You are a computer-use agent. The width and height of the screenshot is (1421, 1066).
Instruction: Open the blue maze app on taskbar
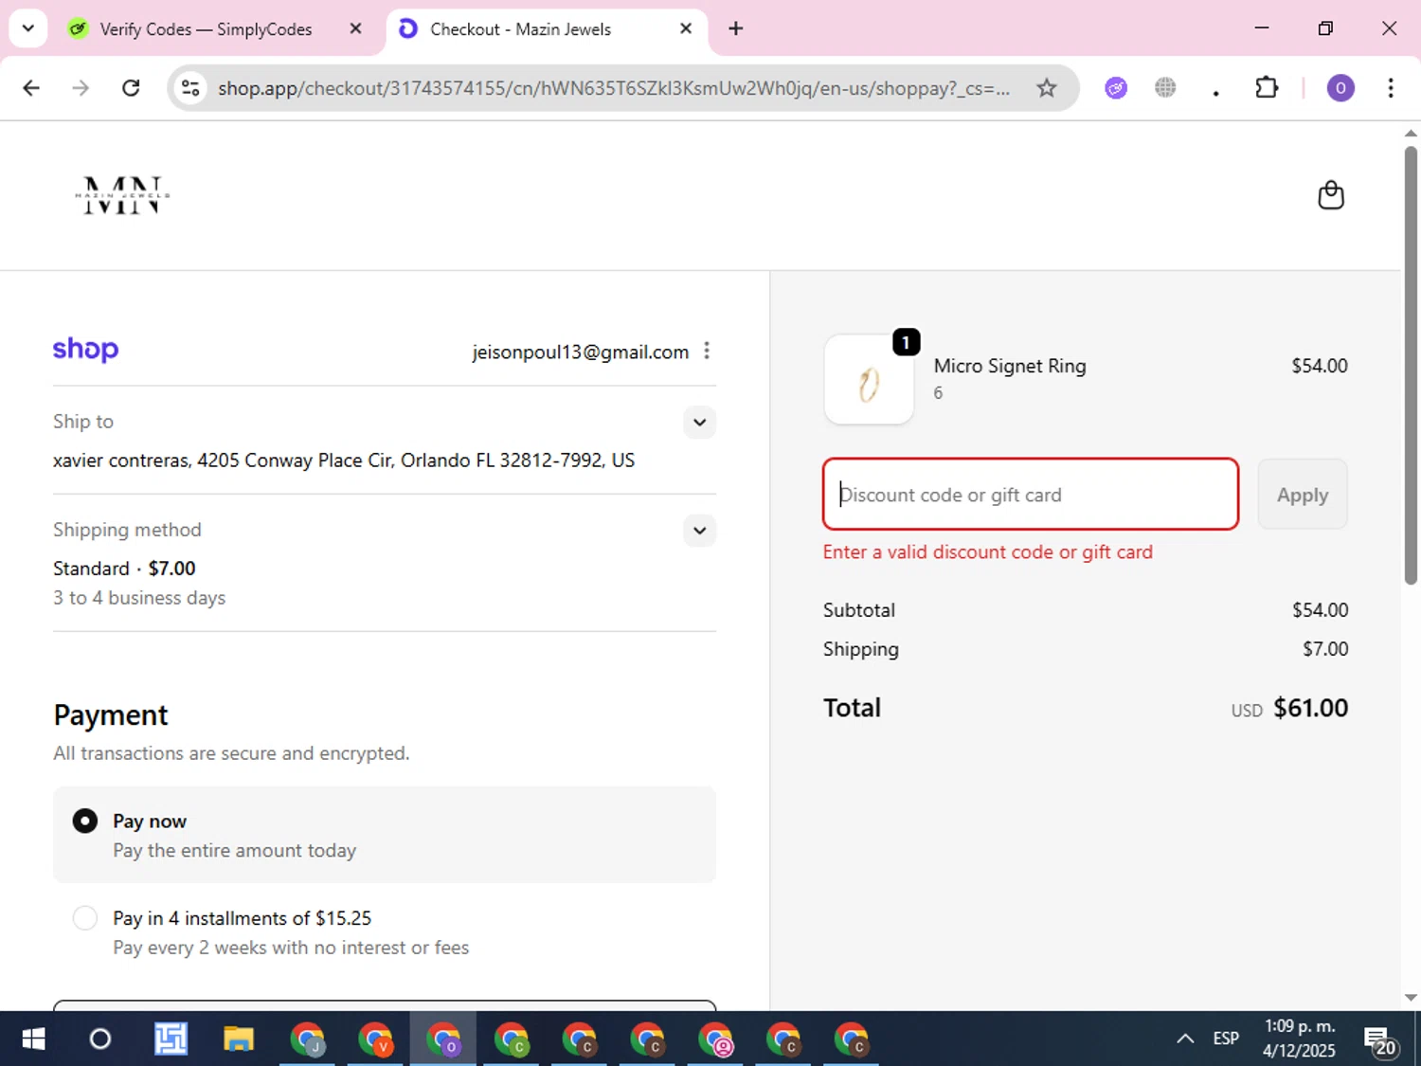[x=171, y=1039]
